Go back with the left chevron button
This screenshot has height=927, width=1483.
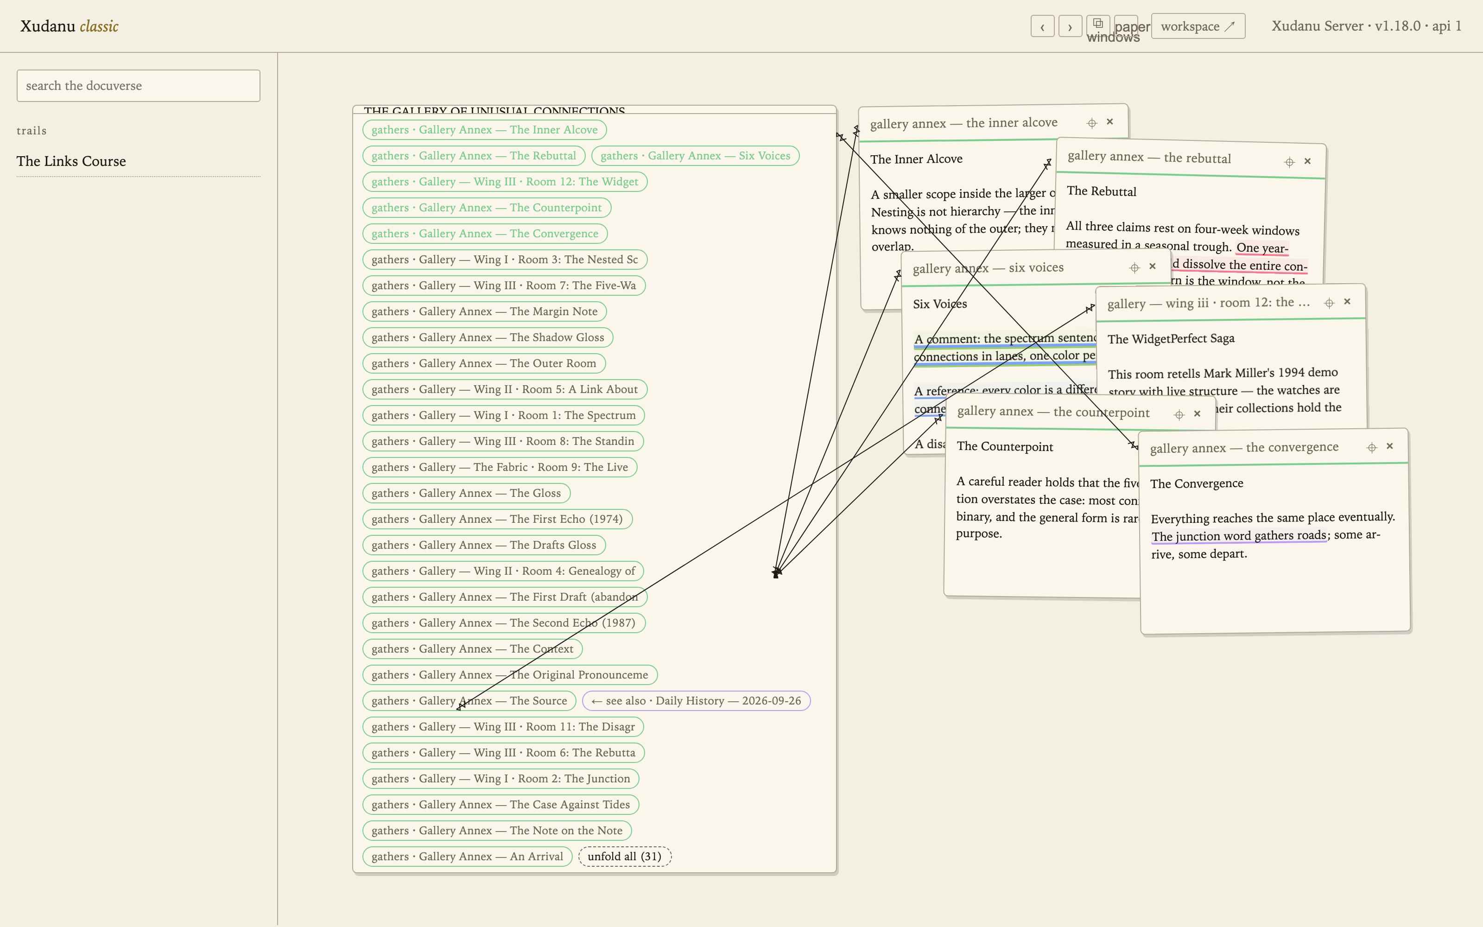(x=1042, y=26)
